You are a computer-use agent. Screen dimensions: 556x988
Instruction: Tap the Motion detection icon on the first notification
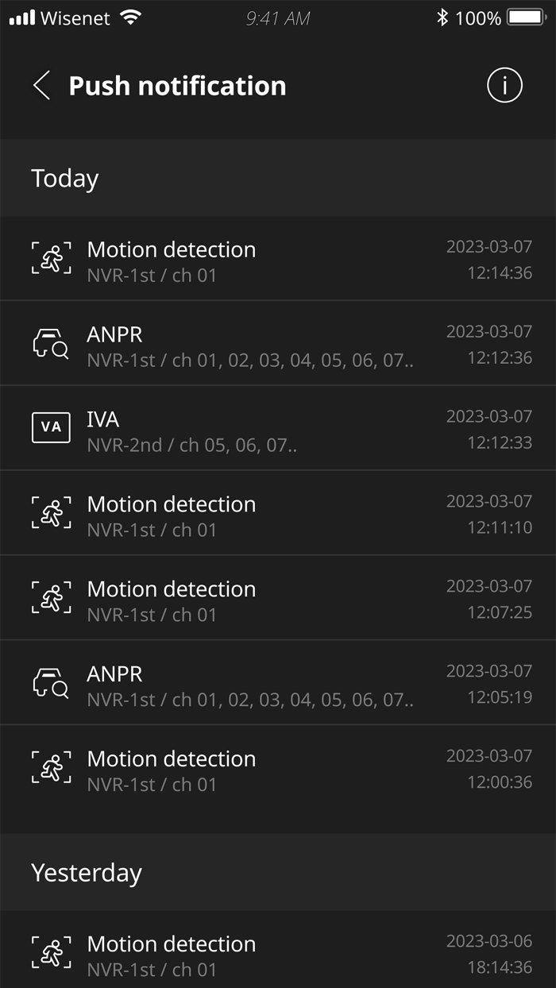click(51, 258)
